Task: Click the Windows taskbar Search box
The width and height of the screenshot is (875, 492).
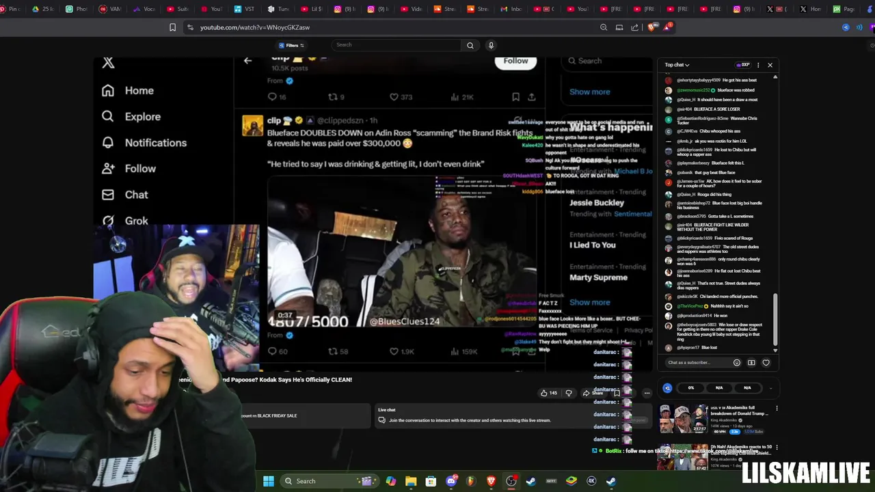Action: click(329, 481)
